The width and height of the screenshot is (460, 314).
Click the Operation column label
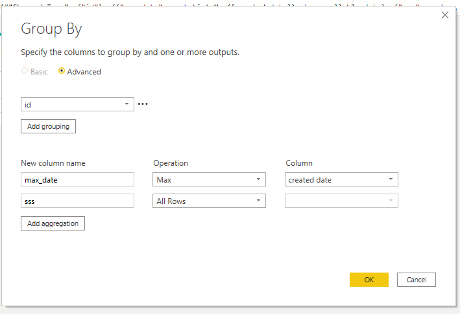click(x=171, y=163)
